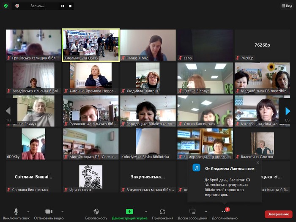Select Закупненська міська бібліотека tile
This screenshot has height=222, width=296.
tap(148, 177)
